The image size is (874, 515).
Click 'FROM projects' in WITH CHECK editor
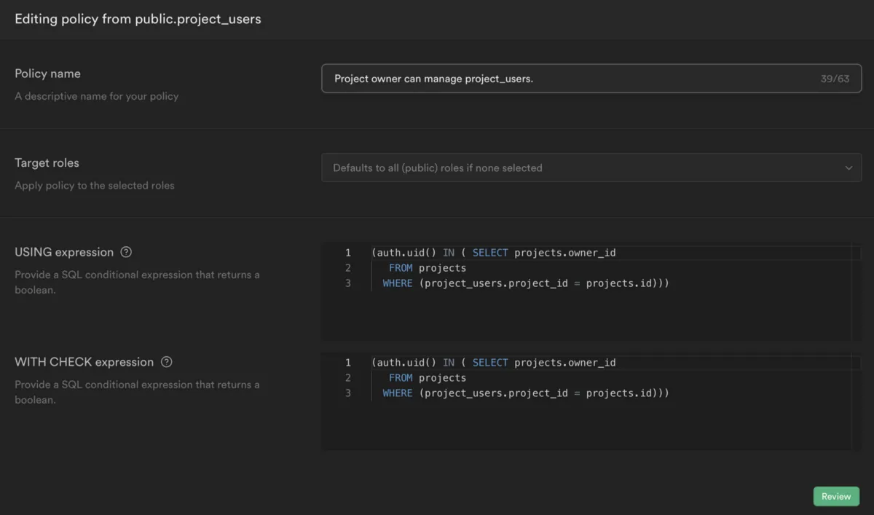click(428, 378)
